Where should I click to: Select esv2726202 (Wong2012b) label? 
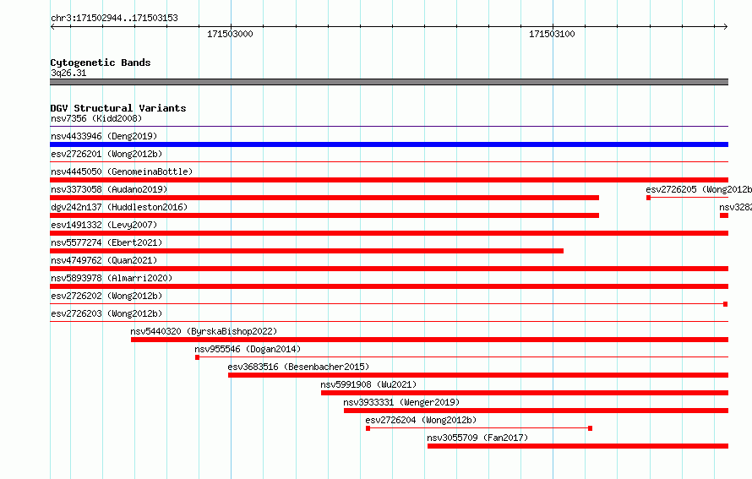click(x=106, y=296)
